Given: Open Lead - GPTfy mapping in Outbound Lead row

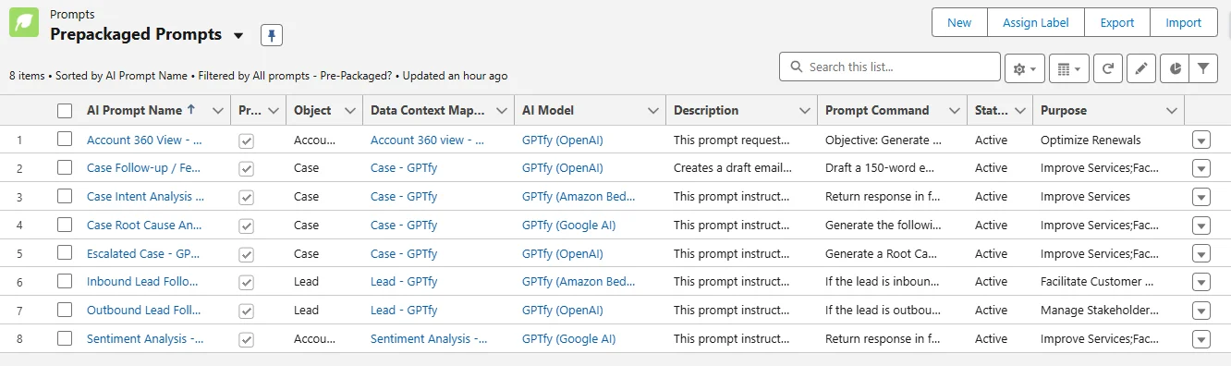Looking at the screenshot, I should coord(404,311).
